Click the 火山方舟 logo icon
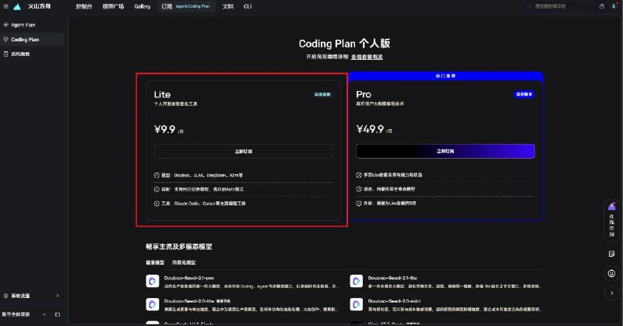 pyautogui.click(x=17, y=6)
